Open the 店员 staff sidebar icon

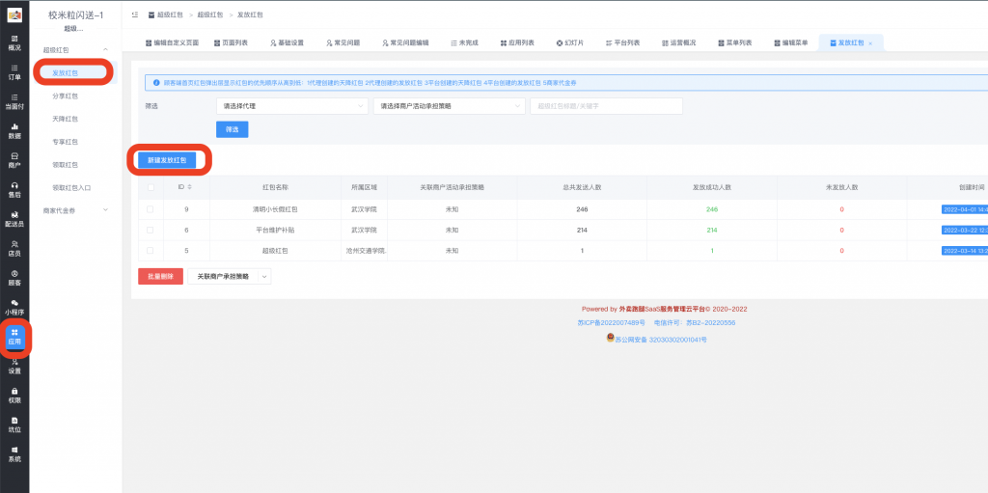tap(14, 248)
